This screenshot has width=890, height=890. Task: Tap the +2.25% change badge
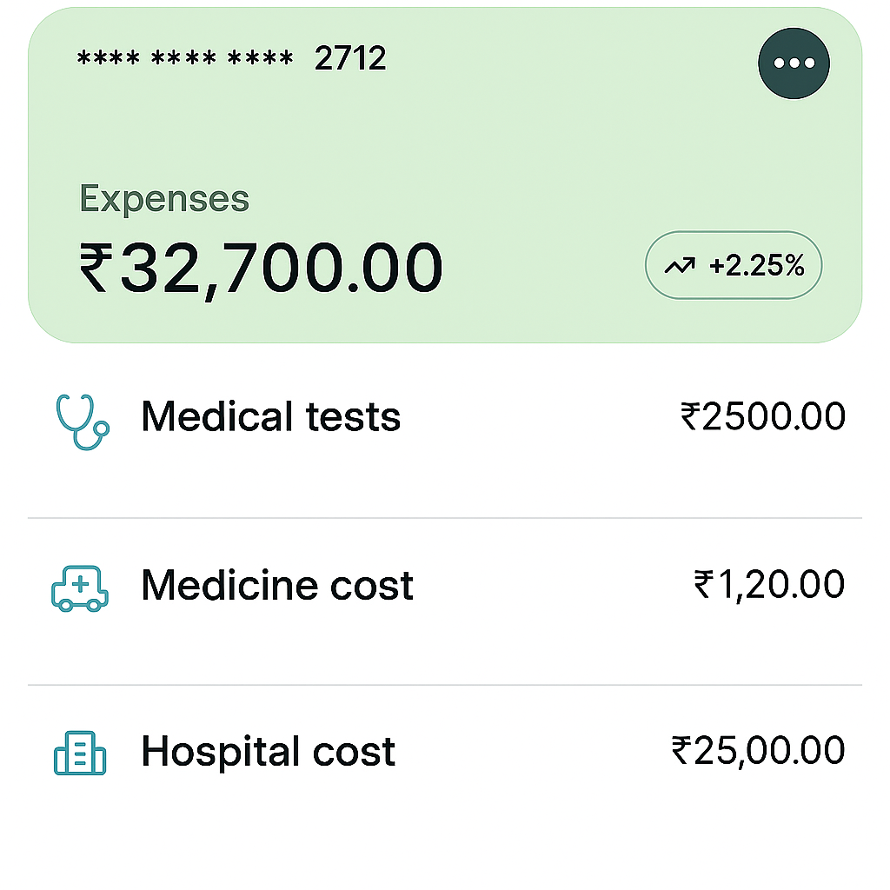pyautogui.click(x=733, y=266)
